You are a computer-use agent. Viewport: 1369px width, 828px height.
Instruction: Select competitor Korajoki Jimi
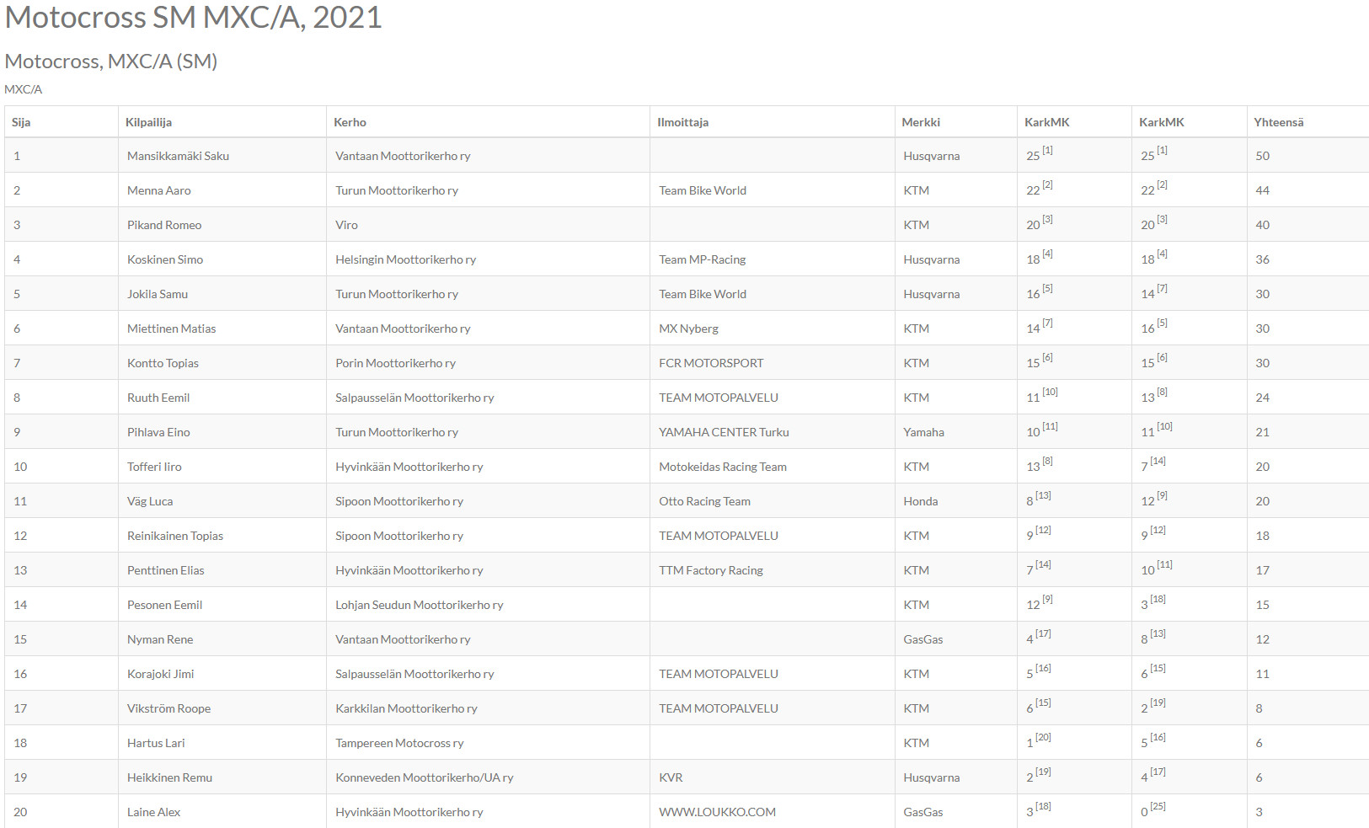[x=160, y=674]
